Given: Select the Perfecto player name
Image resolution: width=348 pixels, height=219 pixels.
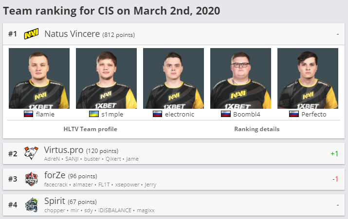Looking at the screenshot, I should (x=314, y=114).
